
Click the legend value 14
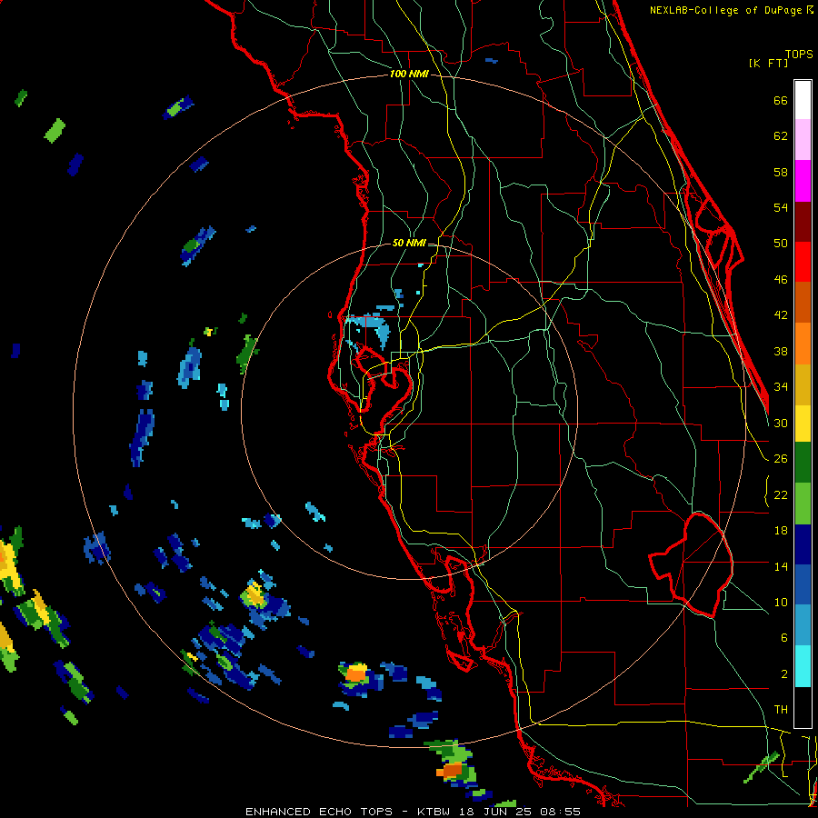781,566
